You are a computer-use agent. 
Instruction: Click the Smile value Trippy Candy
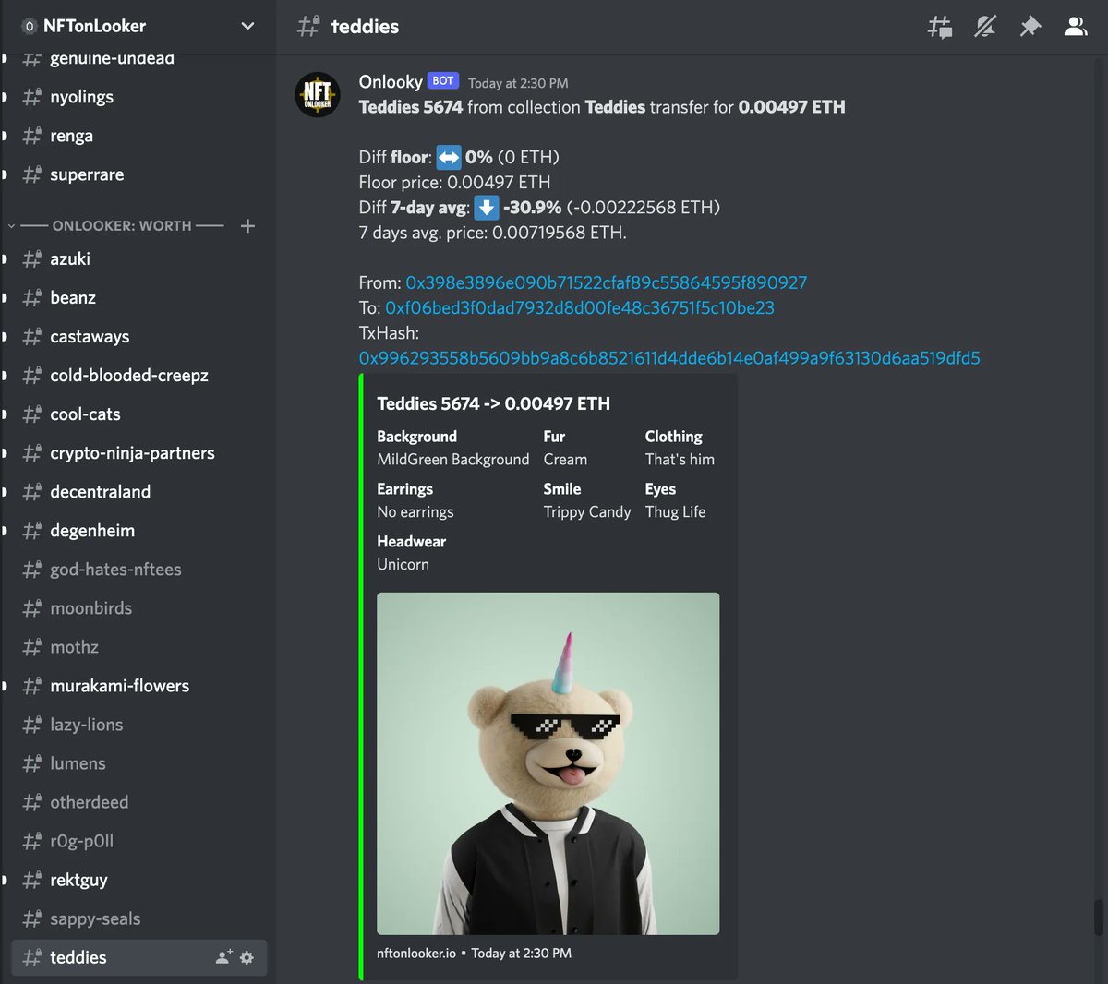(587, 511)
